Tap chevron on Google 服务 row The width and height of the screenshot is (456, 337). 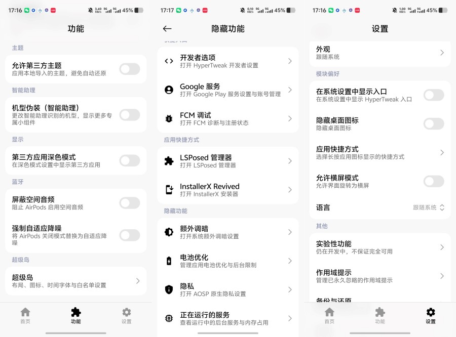click(x=290, y=90)
